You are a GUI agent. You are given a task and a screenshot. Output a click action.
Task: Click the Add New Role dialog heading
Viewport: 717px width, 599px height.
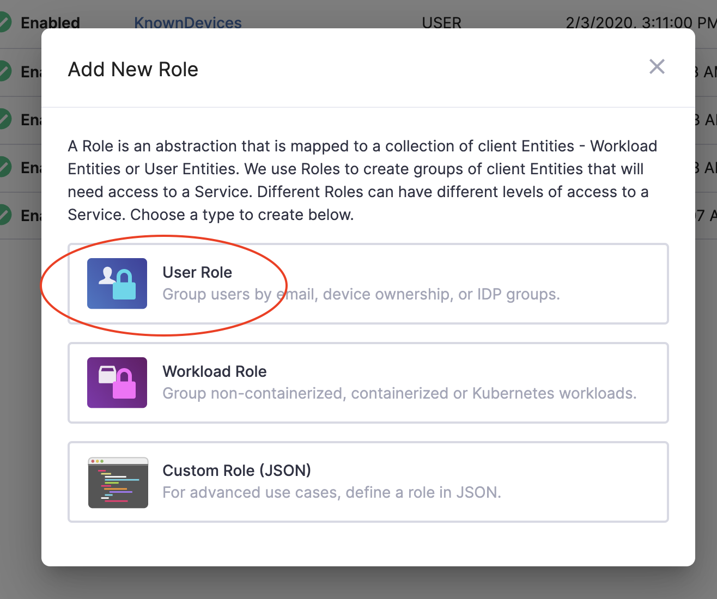133,70
